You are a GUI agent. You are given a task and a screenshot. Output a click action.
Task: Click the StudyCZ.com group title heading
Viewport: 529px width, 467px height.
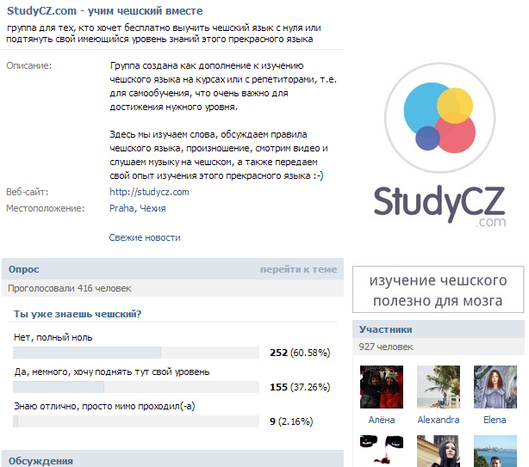pyautogui.click(x=104, y=11)
